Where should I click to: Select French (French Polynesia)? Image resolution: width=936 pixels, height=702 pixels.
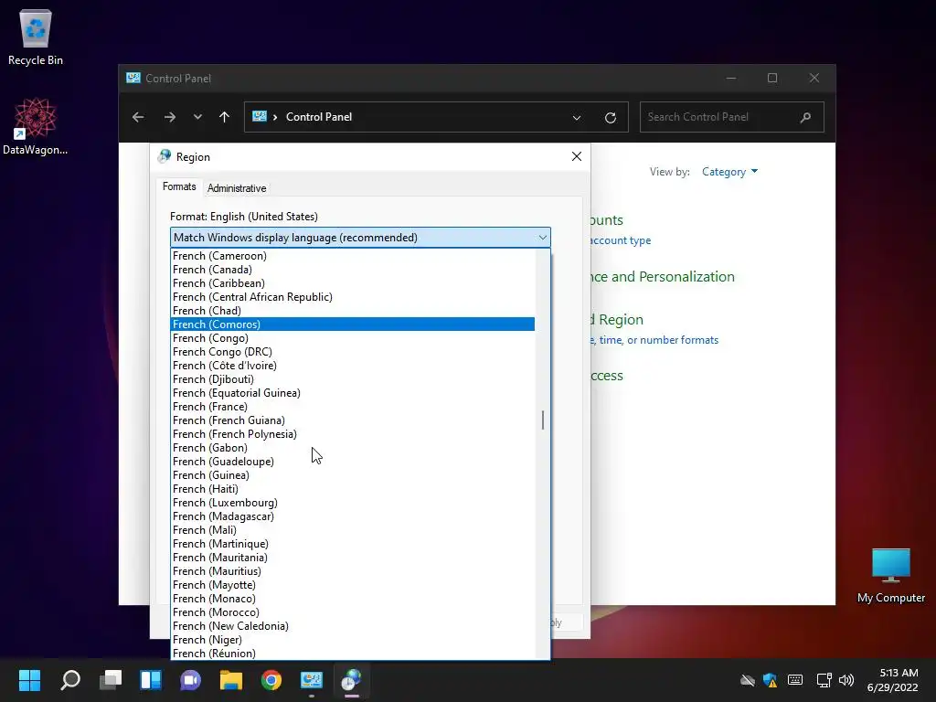tap(352, 434)
